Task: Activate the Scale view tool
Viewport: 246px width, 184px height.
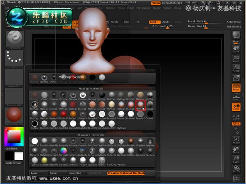Action: (x=236, y=159)
